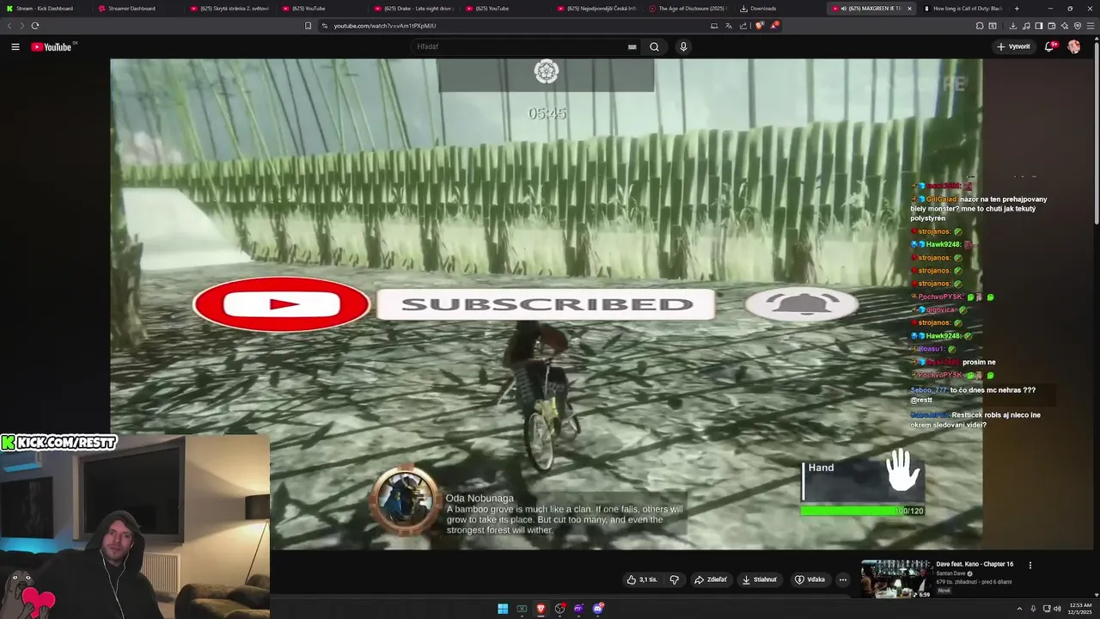Mute the MAXGREEN tab via speaker icon
Image resolution: width=1100 pixels, height=619 pixels.
point(843,9)
